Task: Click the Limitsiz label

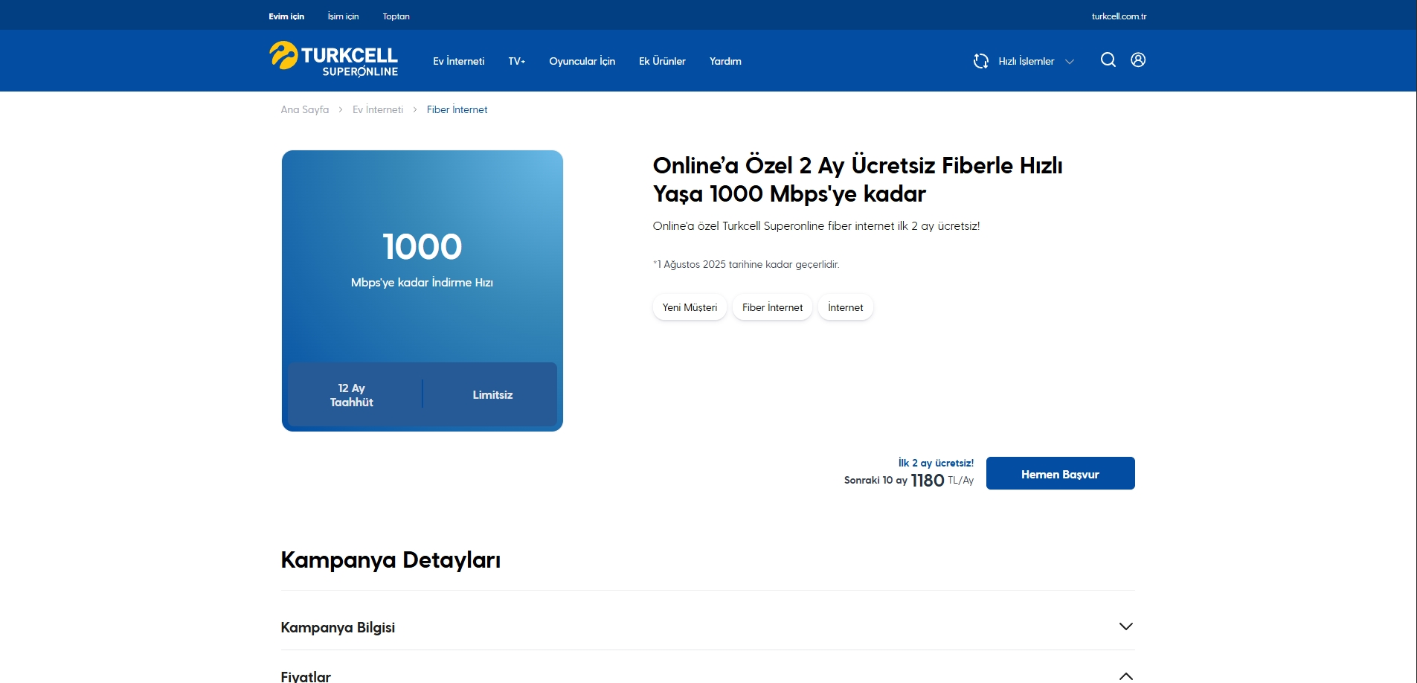Action: coord(492,395)
